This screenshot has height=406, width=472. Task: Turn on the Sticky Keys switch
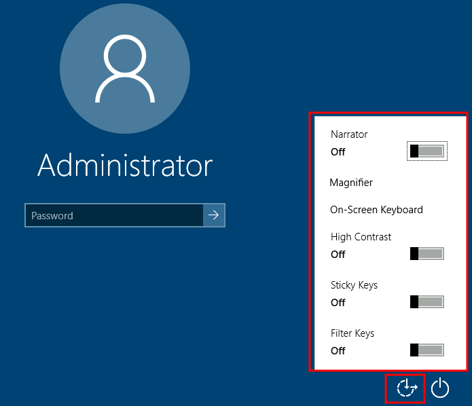coord(426,302)
